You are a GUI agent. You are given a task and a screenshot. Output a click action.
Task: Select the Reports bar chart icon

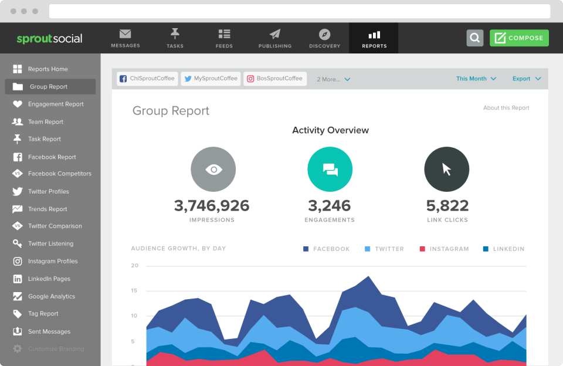374,35
